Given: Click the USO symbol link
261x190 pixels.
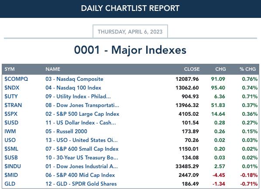Looking at the screenshot, I should (x=10, y=140).
